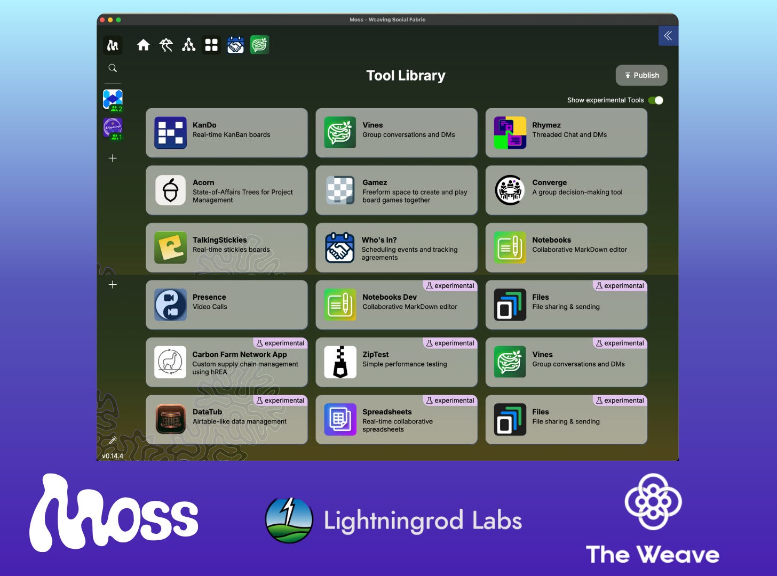Select the purple circular group in sidebar
The image size is (777, 576).
click(113, 129)
